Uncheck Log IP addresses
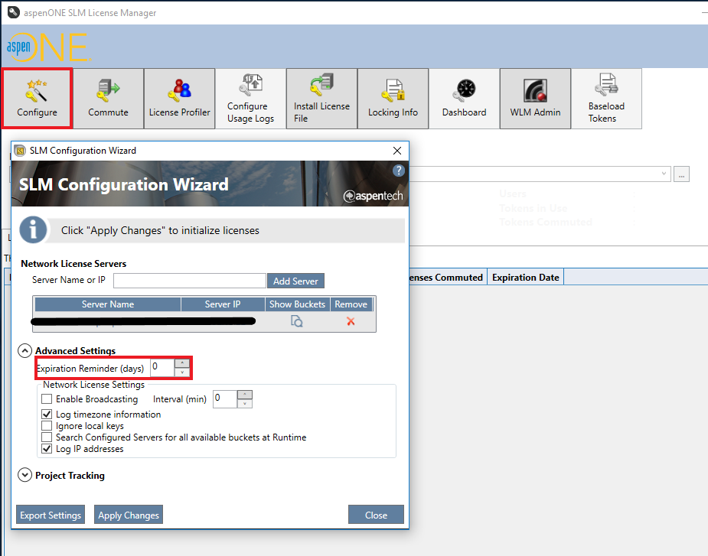The height and width of the screenshot is (556, 708). coord(47,449)
